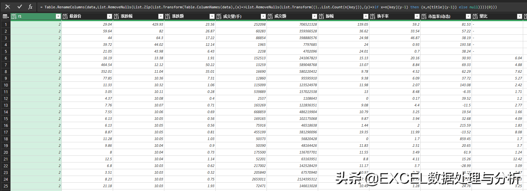Click the data type icon of column 量比
This screenshot has height=191, width=527.
[x=475, y=16]
